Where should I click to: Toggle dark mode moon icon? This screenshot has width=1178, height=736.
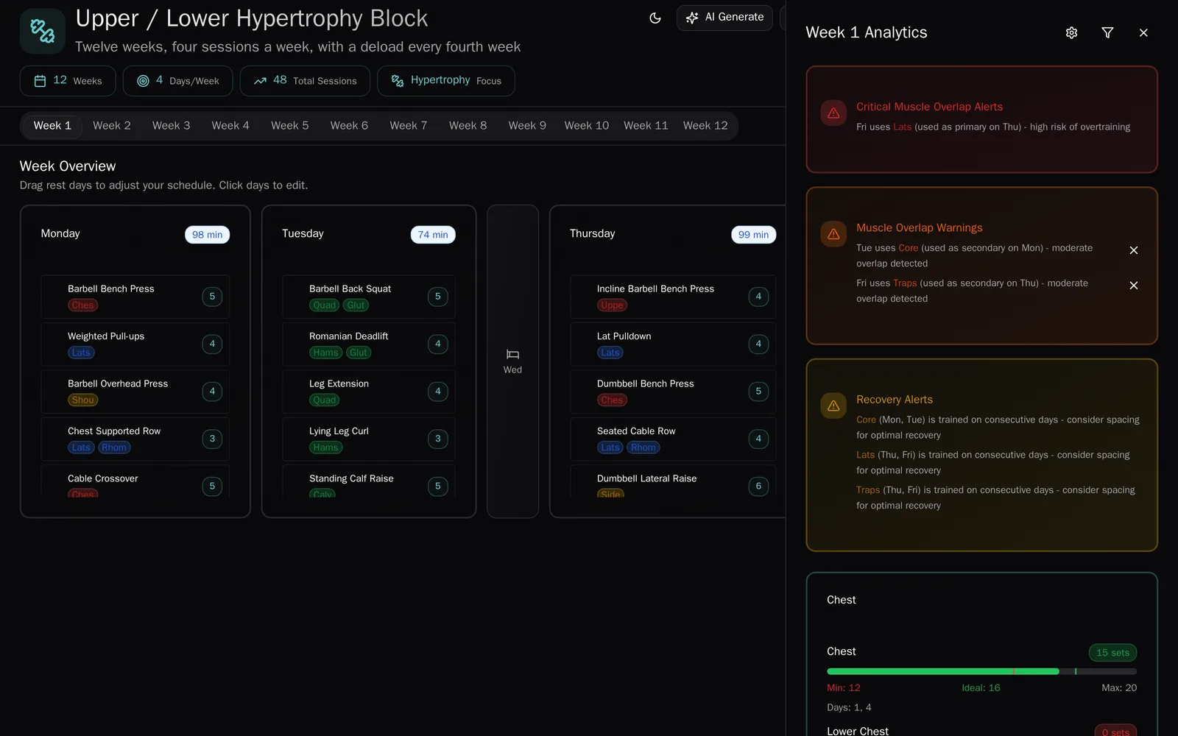coord(655,18)
